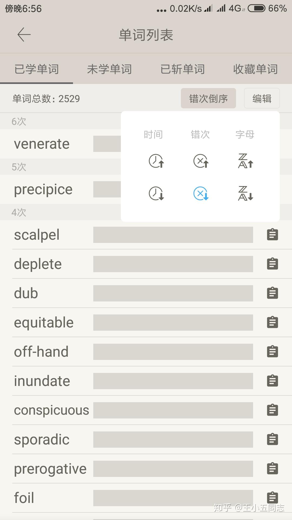Sort by time ascending icon
The height and width of the screenshot is (520, 292).
coord(156,161)
